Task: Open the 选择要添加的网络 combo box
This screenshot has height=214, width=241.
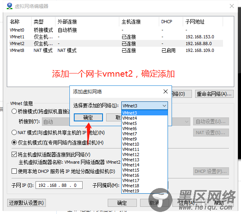Action: (x=144, y=106)
